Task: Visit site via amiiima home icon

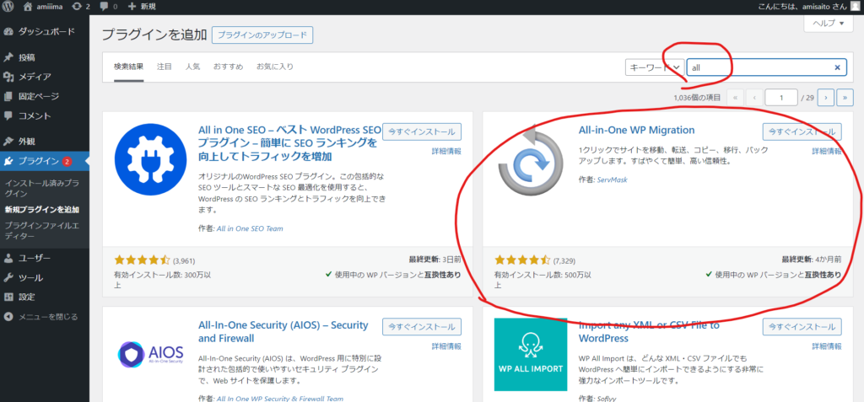Action: (x=44, y=7)
